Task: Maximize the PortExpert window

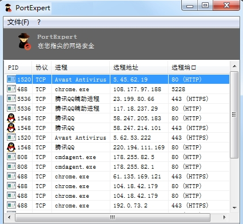Action: [x=205, y=5]
